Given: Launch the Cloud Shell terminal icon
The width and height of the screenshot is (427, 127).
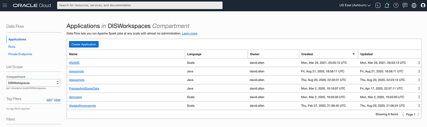Looking at the screenshot, I should pos(378,5).
